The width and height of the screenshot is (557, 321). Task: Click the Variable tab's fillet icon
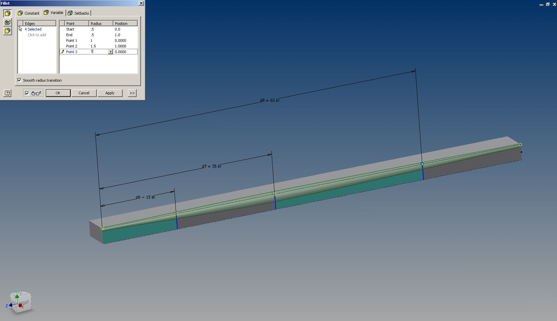(46, 13)
